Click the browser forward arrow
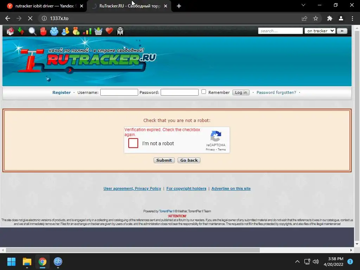 pyautogui.click(x=19, y=18)
